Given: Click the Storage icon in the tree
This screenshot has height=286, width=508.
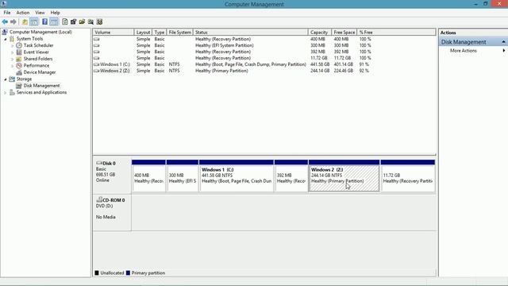Looking at the screenshot, I should point(12,79).
